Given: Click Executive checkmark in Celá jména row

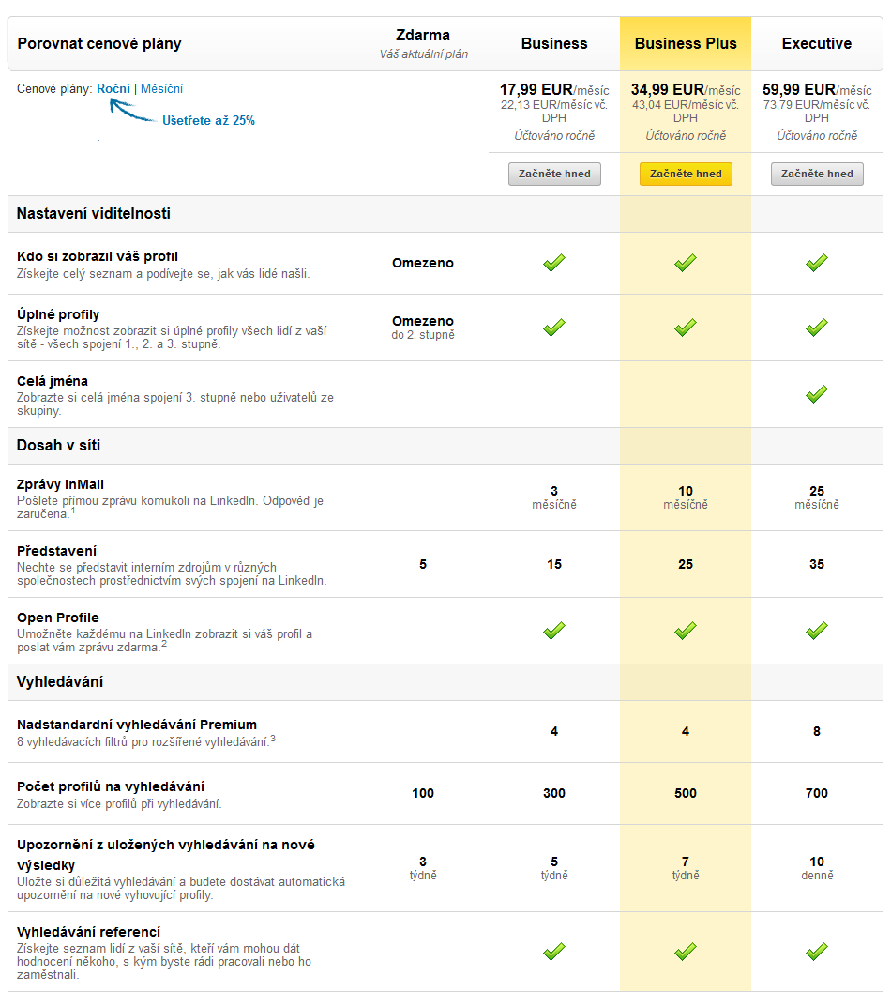Looking at the screenshot, I should [x=817, y=394].
